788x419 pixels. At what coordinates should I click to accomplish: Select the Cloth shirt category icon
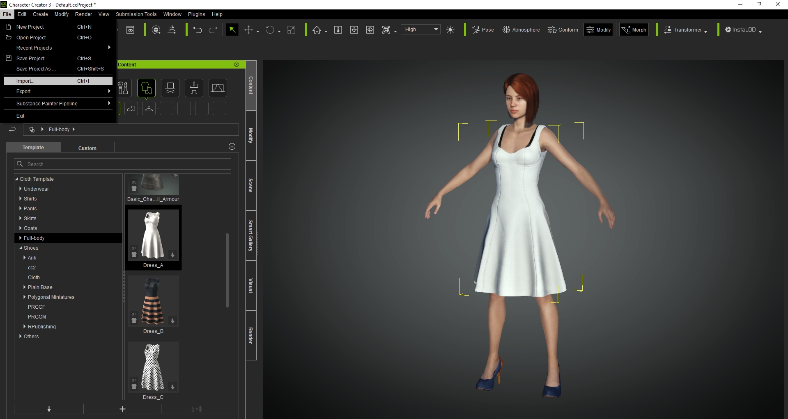pyautogui.click(x=147, y=88)
